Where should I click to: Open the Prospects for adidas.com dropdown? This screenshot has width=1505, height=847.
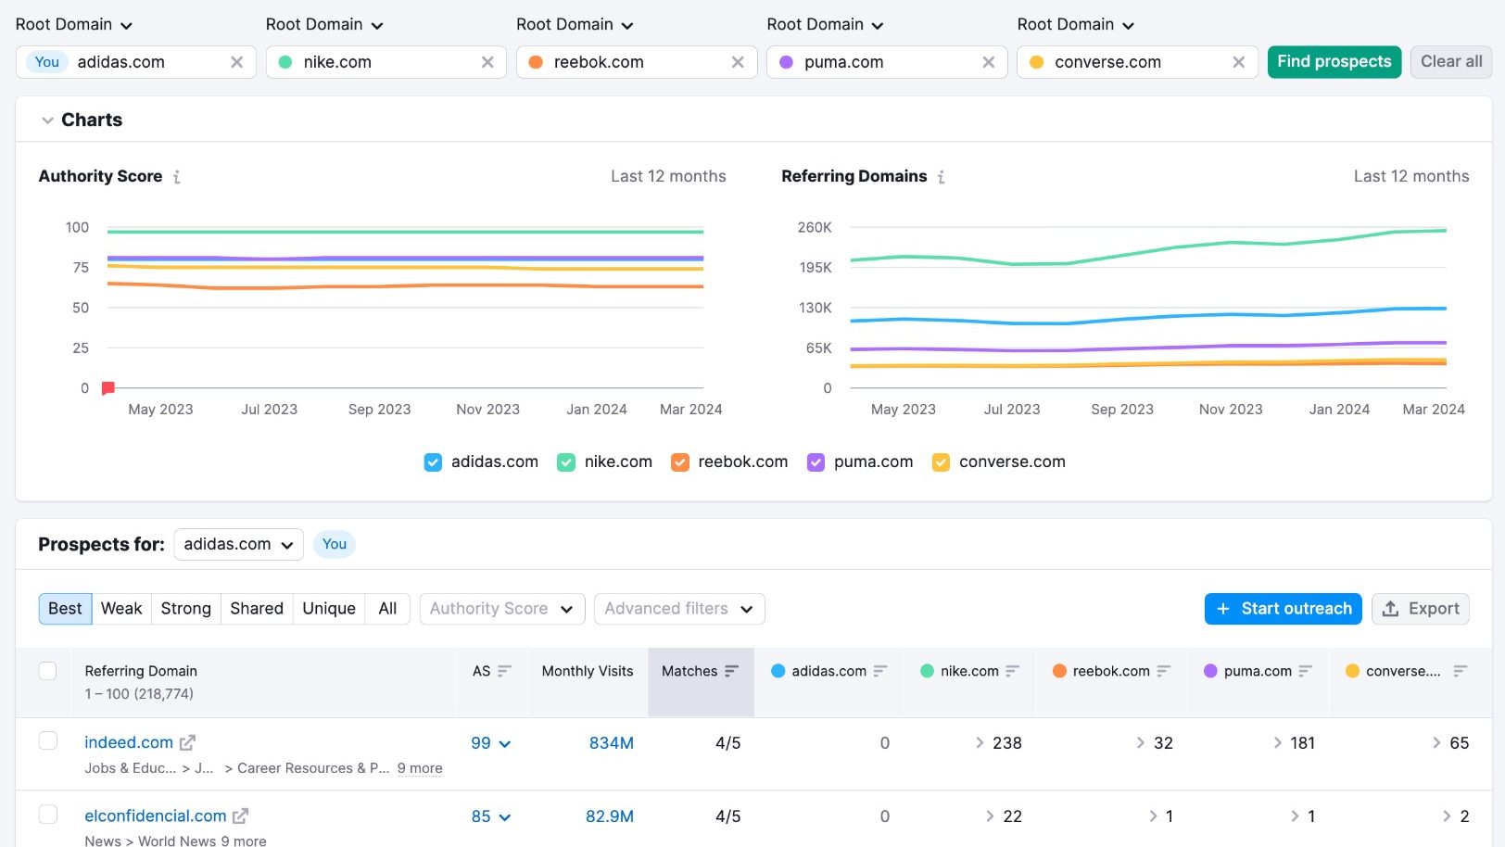pos(238,544)
